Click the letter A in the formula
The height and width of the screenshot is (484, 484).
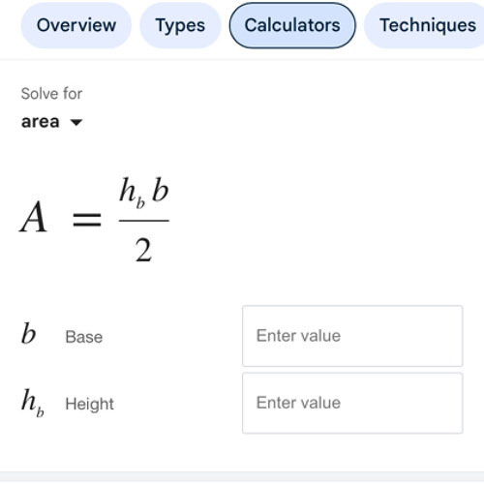click(34, 217)
